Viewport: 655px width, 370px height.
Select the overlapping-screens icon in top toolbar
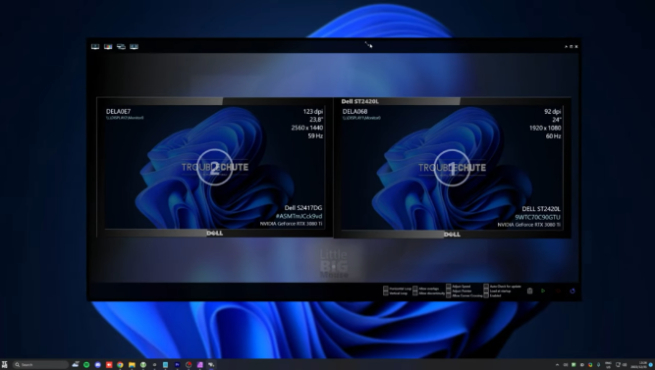click(121, 46)
